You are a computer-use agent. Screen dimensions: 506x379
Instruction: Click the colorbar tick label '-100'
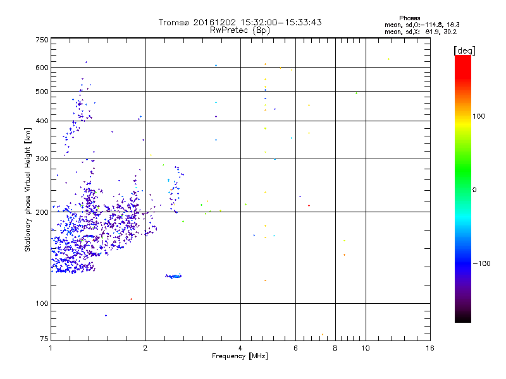coord(481,263)
